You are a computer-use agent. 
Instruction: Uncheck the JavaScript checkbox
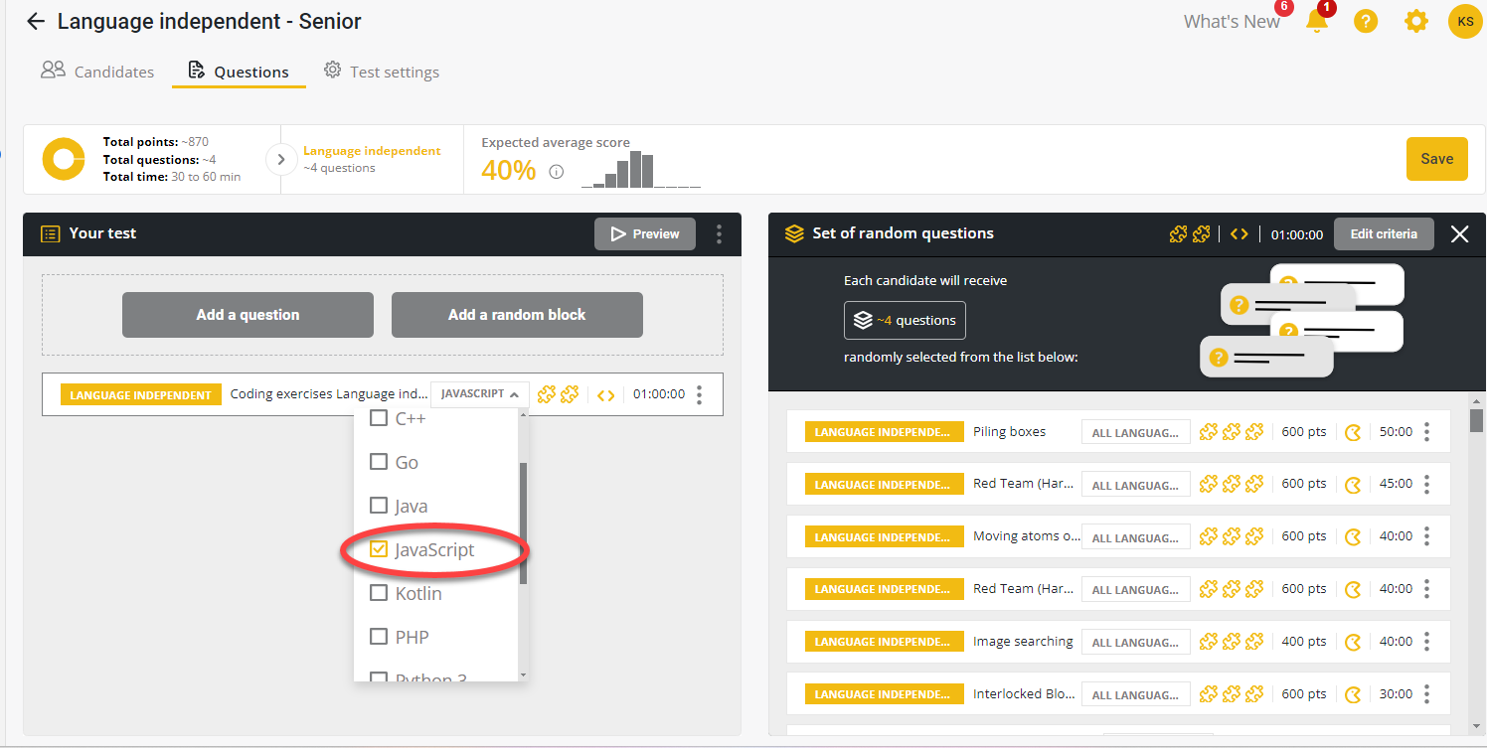379,549
